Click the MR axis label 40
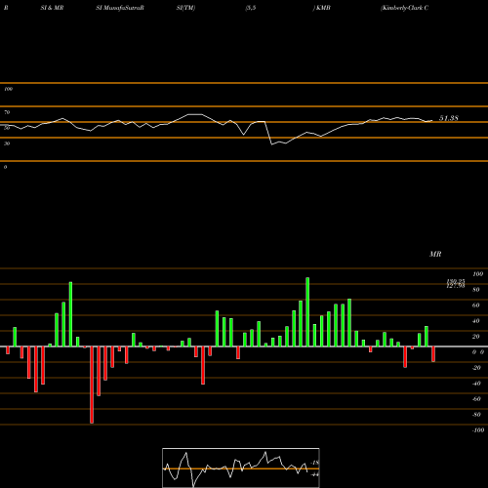Screen dimensions: 488x488 click(x=476, y=321)
